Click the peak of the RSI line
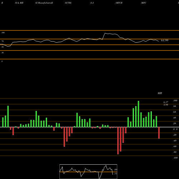Screen dimensions: 179x179 tap(105, 33)
